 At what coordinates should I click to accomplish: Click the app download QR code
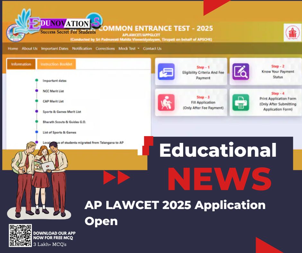tap(20, 235)
